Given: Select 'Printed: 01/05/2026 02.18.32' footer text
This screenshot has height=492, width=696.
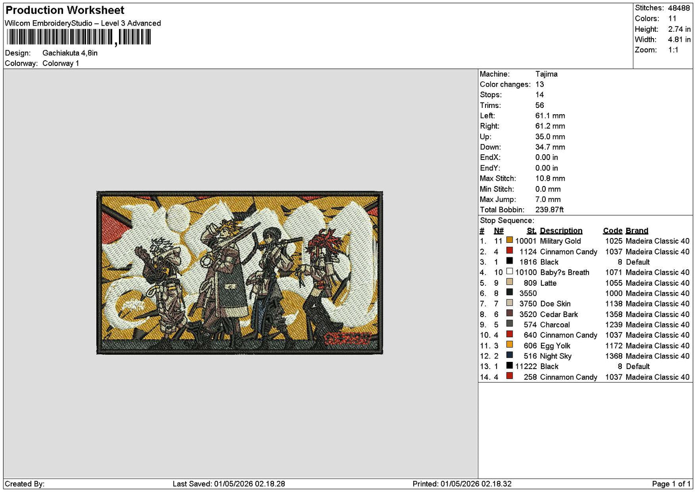Looking at the screenshot, I should coord(462,484).
